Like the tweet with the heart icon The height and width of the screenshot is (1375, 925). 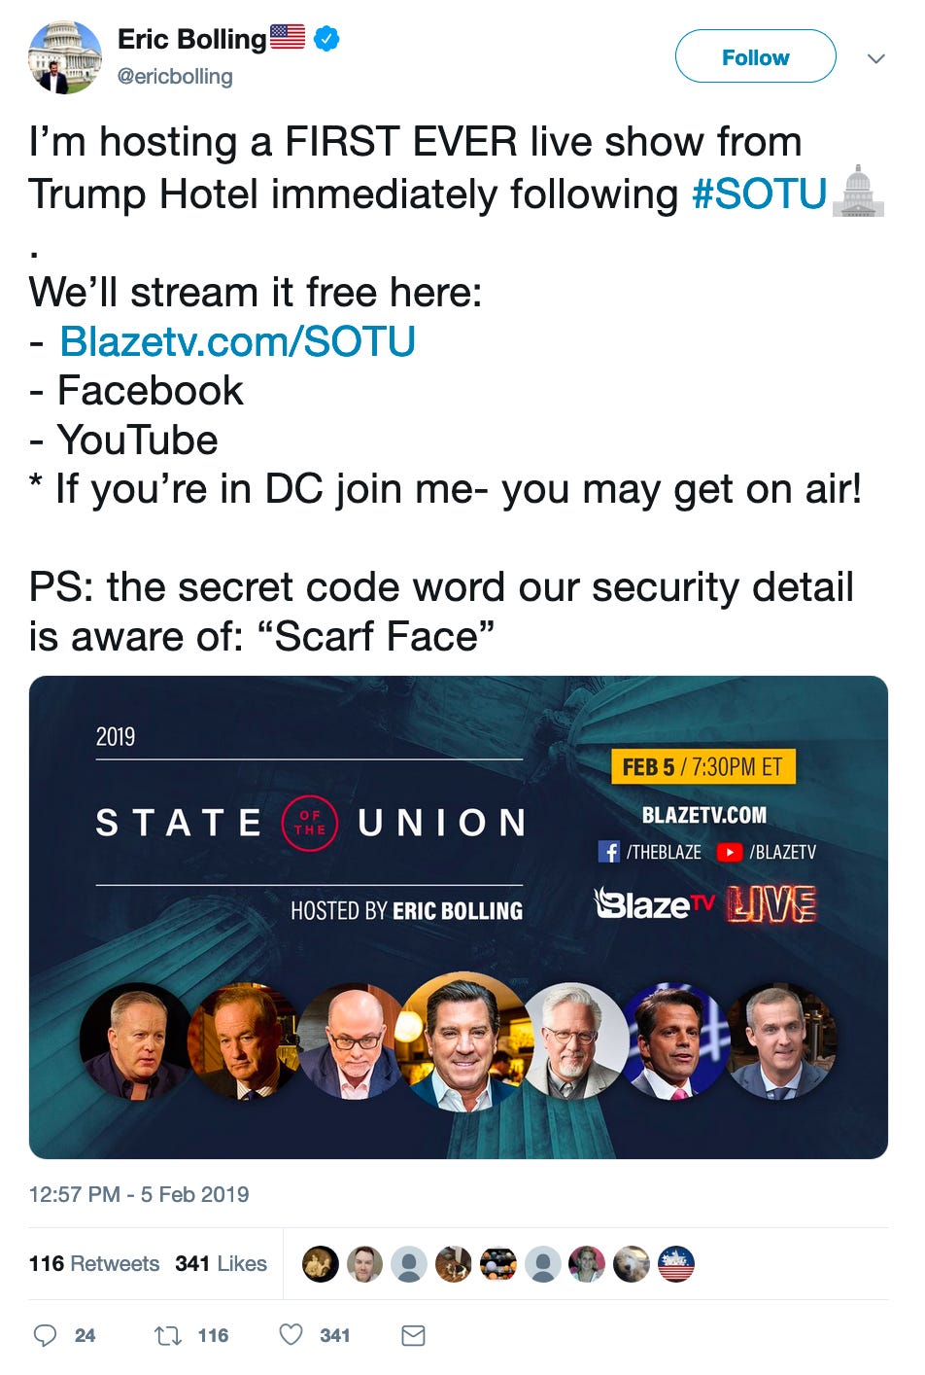(291, 1334)
